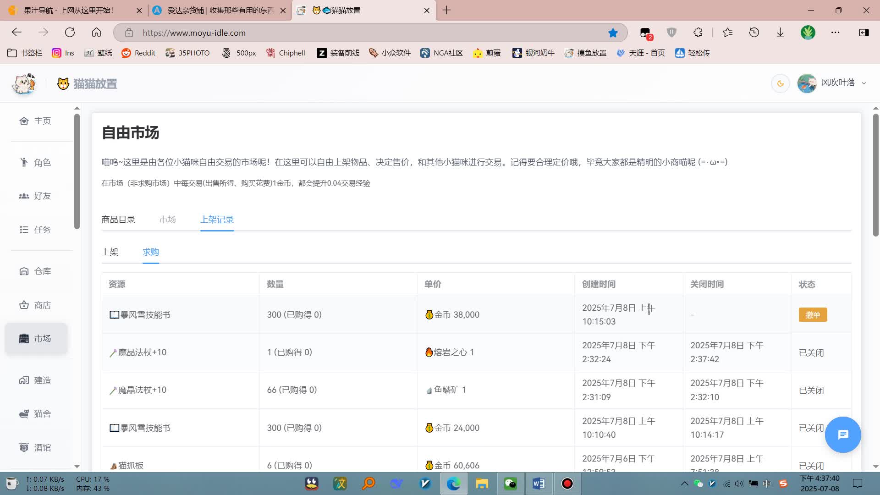Switch to 商品目录 tab
The width and height of the screenshot is (880, 495).
[118, 220]
